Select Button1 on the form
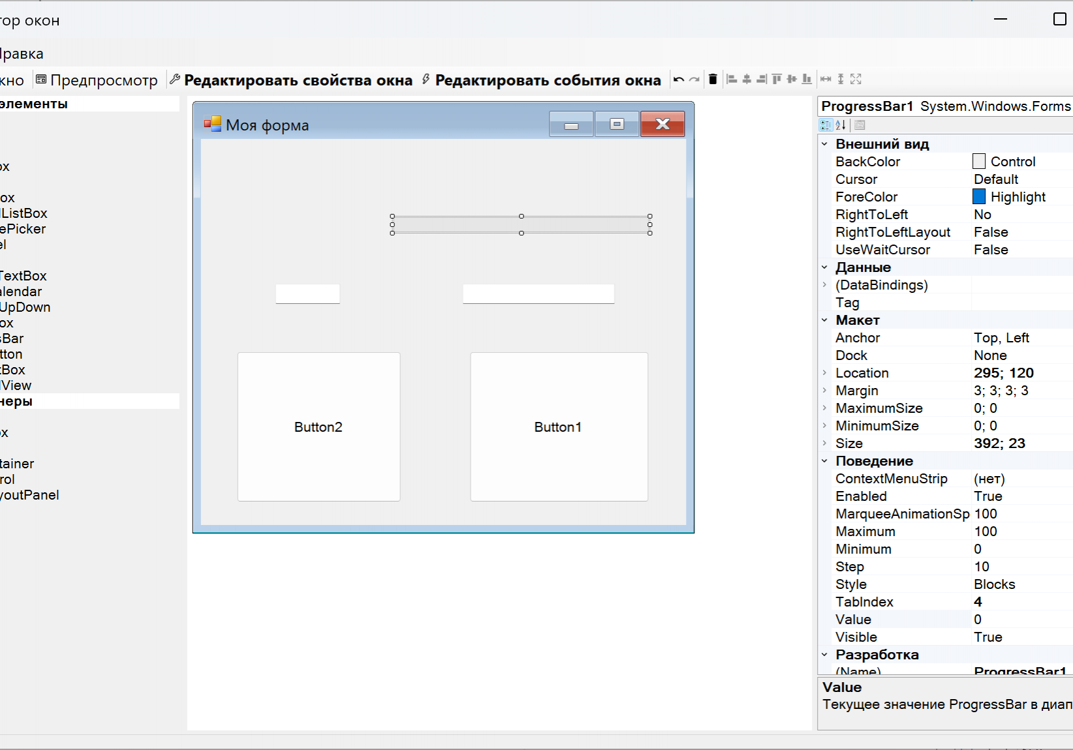Viewport: 1073px width, 750px height. click(559, 427)
